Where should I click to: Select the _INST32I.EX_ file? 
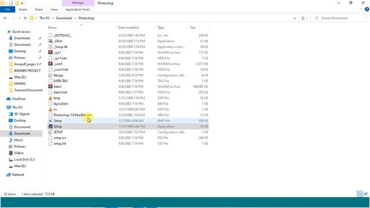[x=62, y=35]
